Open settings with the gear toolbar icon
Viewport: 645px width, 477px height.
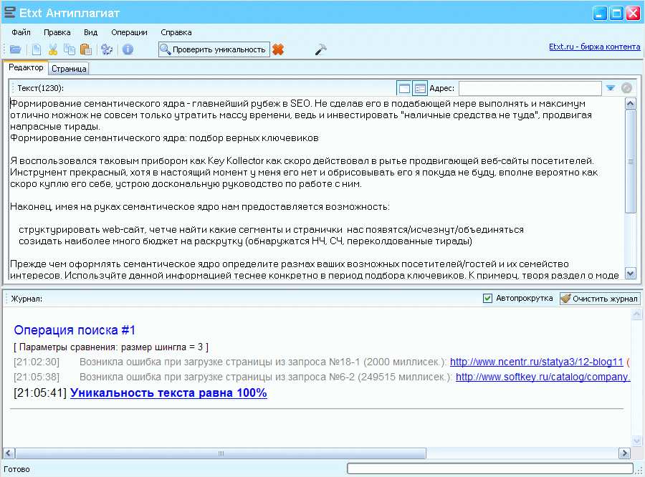(107, 49)
